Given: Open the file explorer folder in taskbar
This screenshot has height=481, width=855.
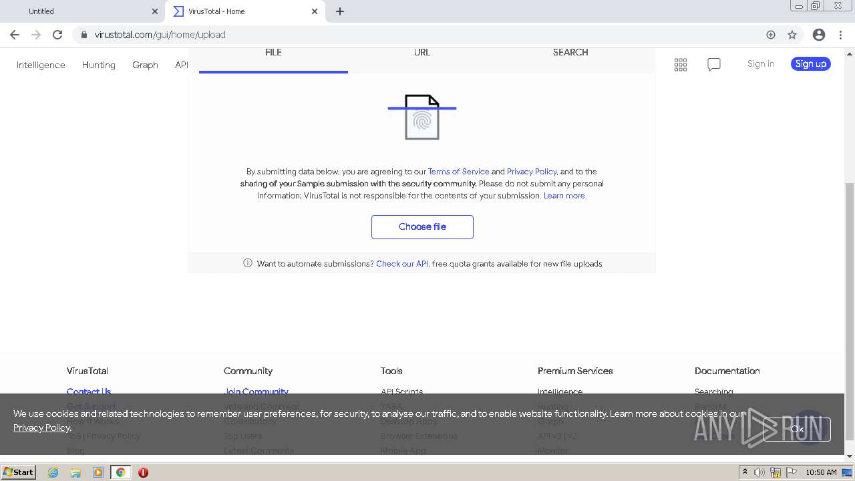Looking at the screenshot, I should pyautogui.click(x=75, y=472).
